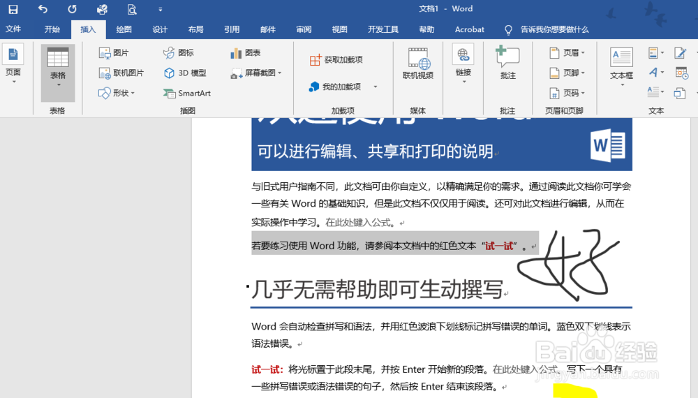
Task: Open the 表格 table dropdown
Action: click(58, 73)
